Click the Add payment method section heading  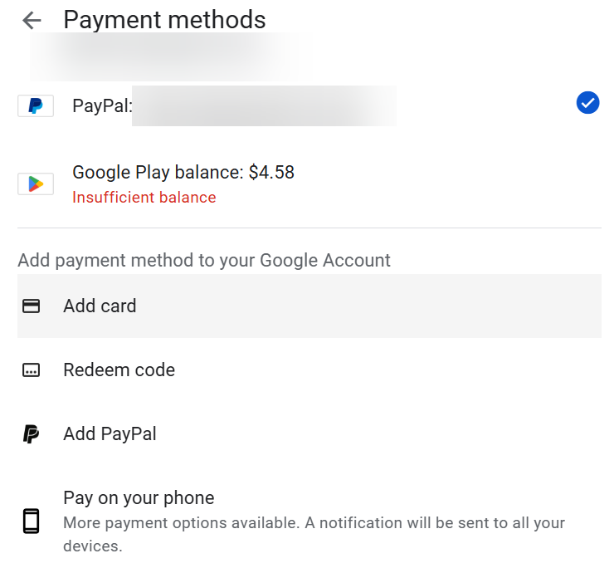(x=204, y=261)
